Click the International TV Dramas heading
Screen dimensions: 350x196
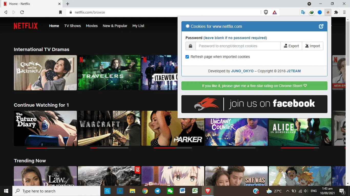click(42, 50)
